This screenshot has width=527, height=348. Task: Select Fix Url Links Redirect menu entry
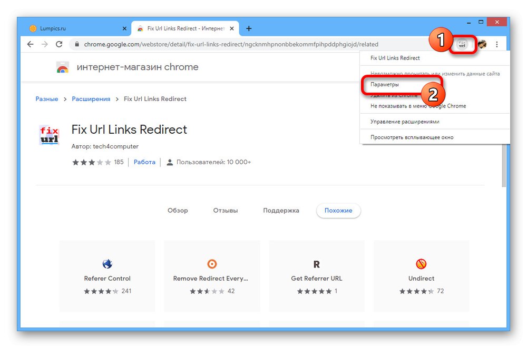[395, 58]
